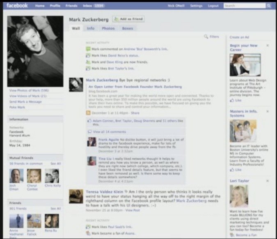Viewport: 277px width, 239px height.
Task: Click Nick ONeill name in header
Action: (176, 6)
